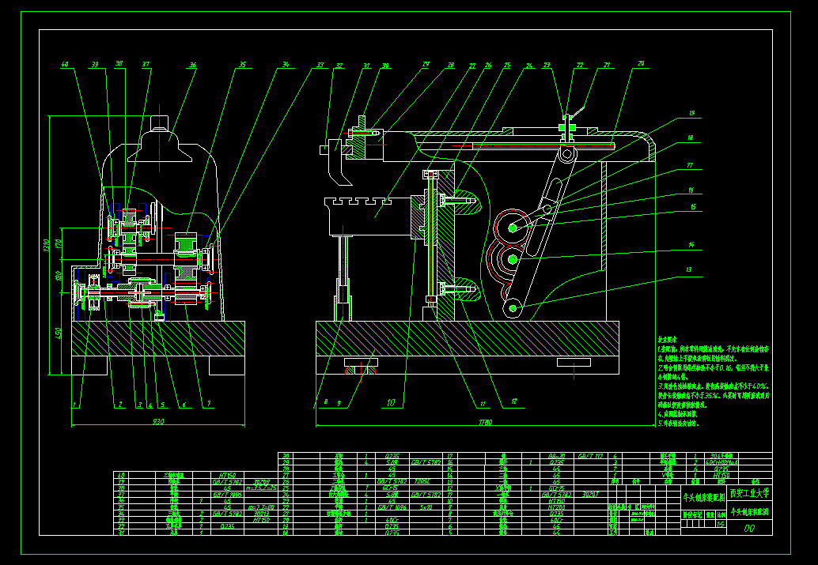Click the HT200 material cell in parts list
The image size is (818, 565).
click(556, 507)
